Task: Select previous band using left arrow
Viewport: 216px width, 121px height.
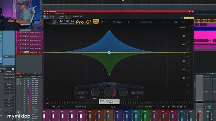Action: [x=133, y=87]
